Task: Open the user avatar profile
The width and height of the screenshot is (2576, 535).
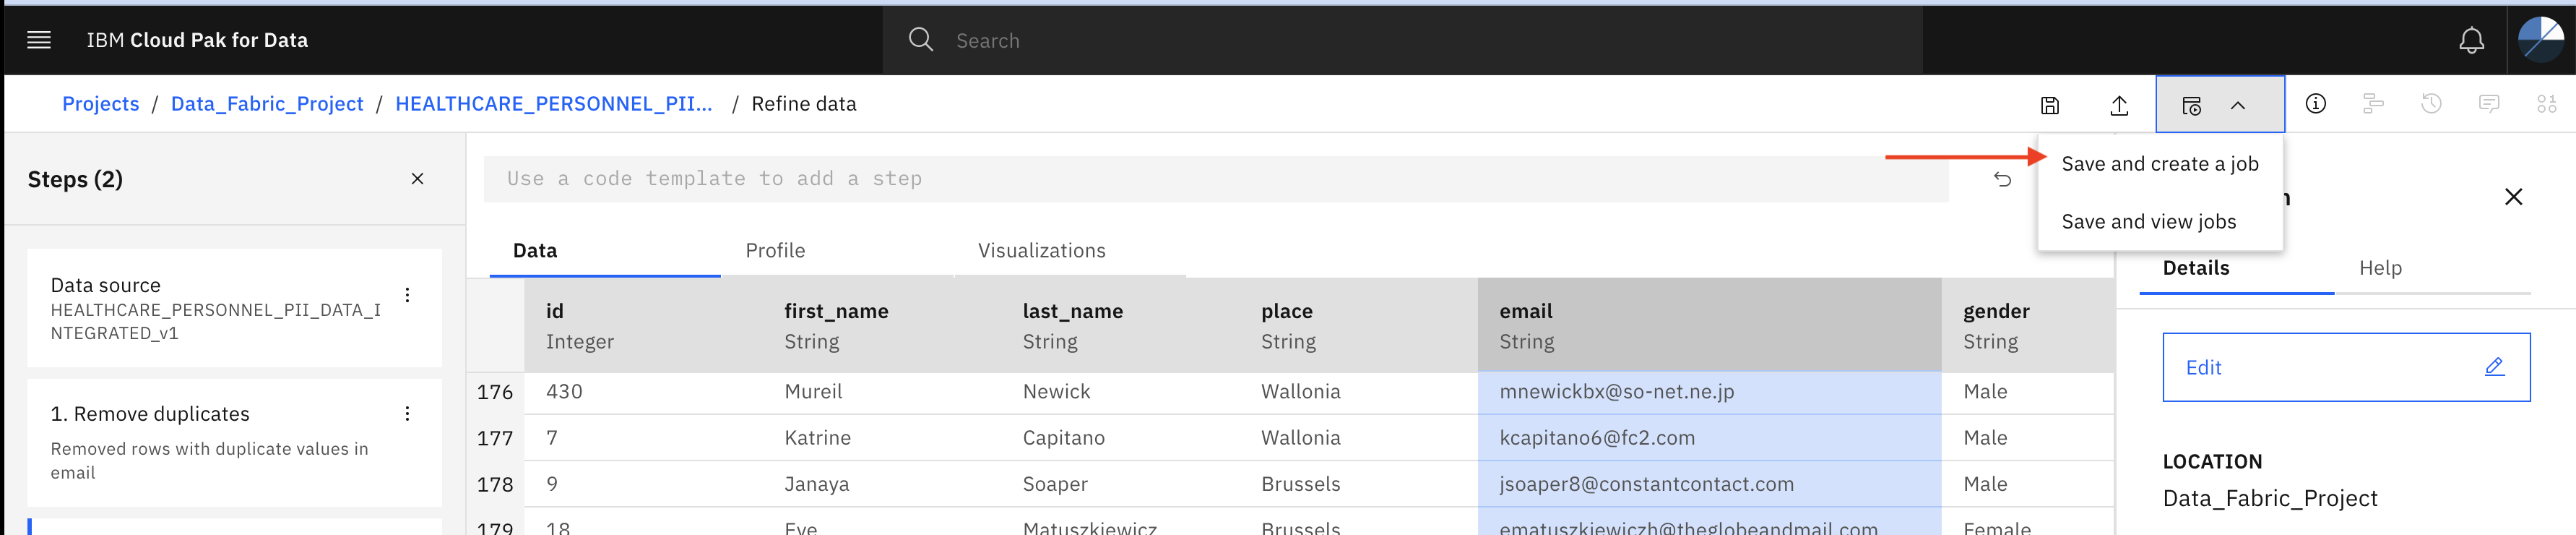Action: (x=2540, y=40)
